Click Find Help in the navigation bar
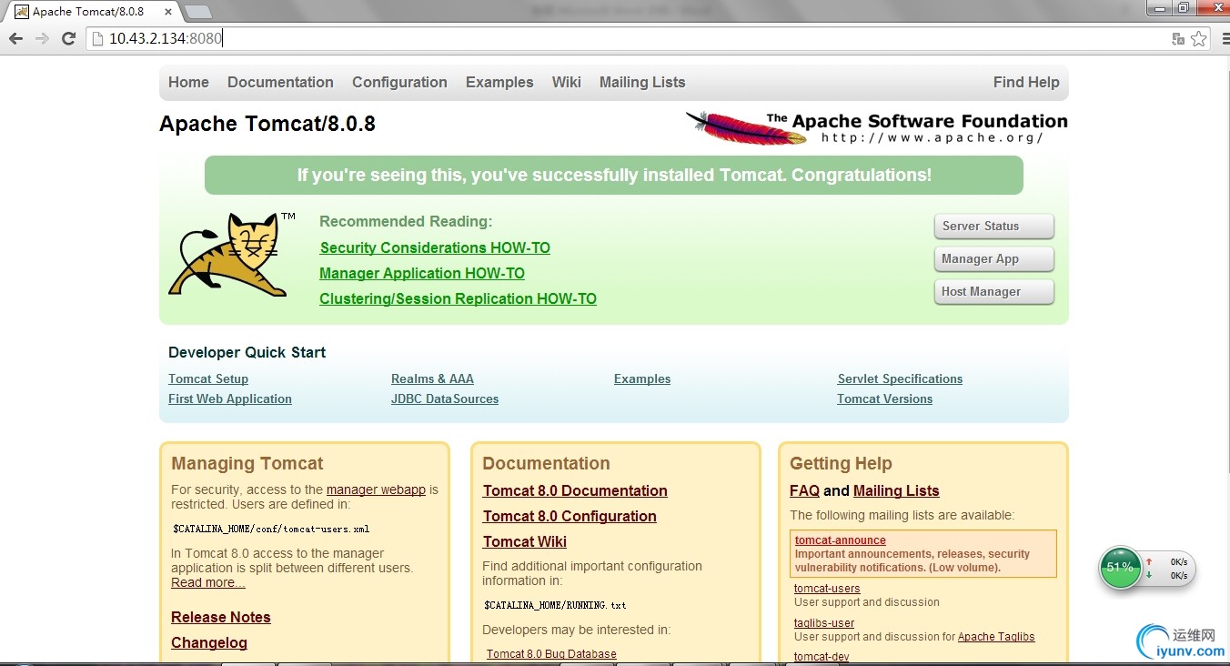Screen dimensions: 1230x666 pyautogui.click(x=1026, y=82)
